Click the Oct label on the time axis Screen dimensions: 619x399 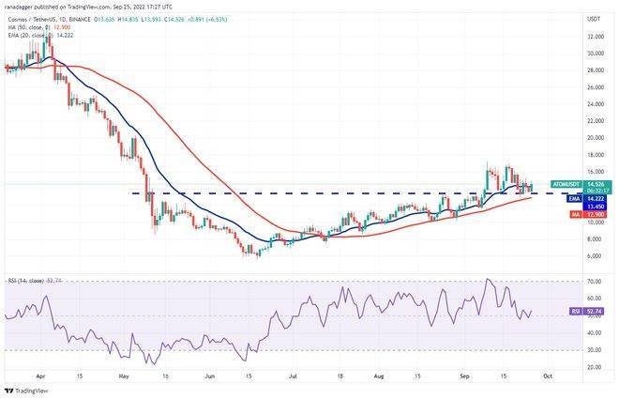(x=548, y=374)
